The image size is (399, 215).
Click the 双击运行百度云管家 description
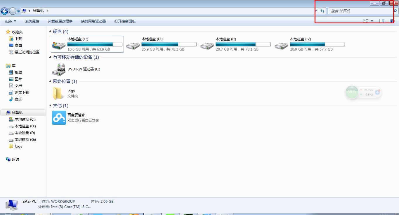(83, 120)
